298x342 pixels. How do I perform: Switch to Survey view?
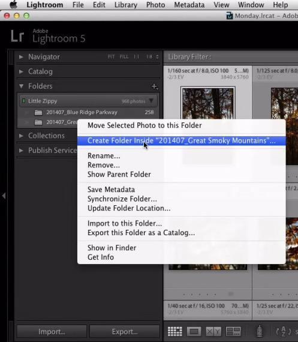pos(233,332)
